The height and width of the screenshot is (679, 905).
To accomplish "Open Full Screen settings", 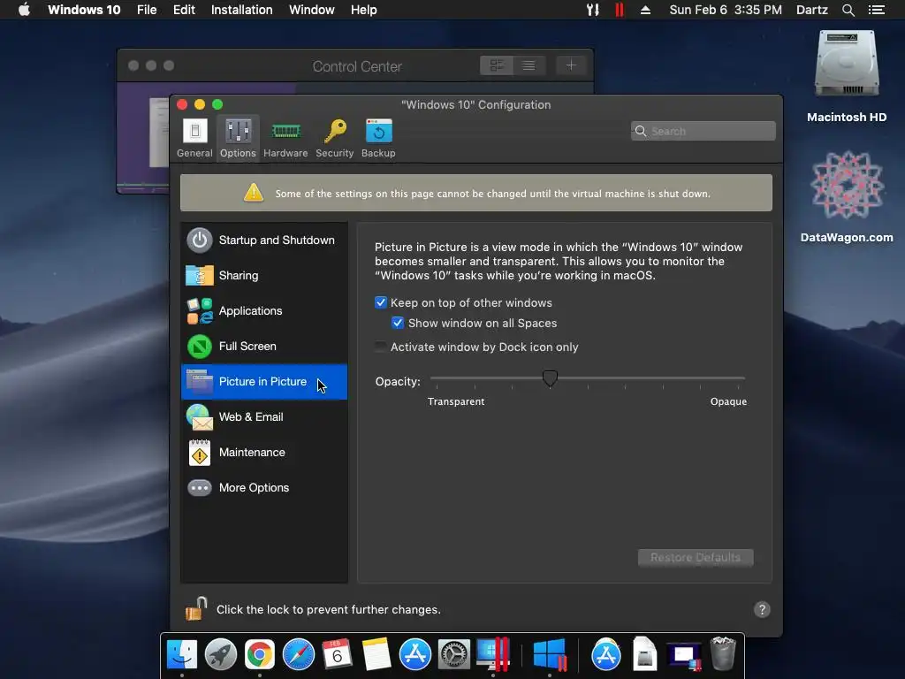I will (x=264, y=347).
